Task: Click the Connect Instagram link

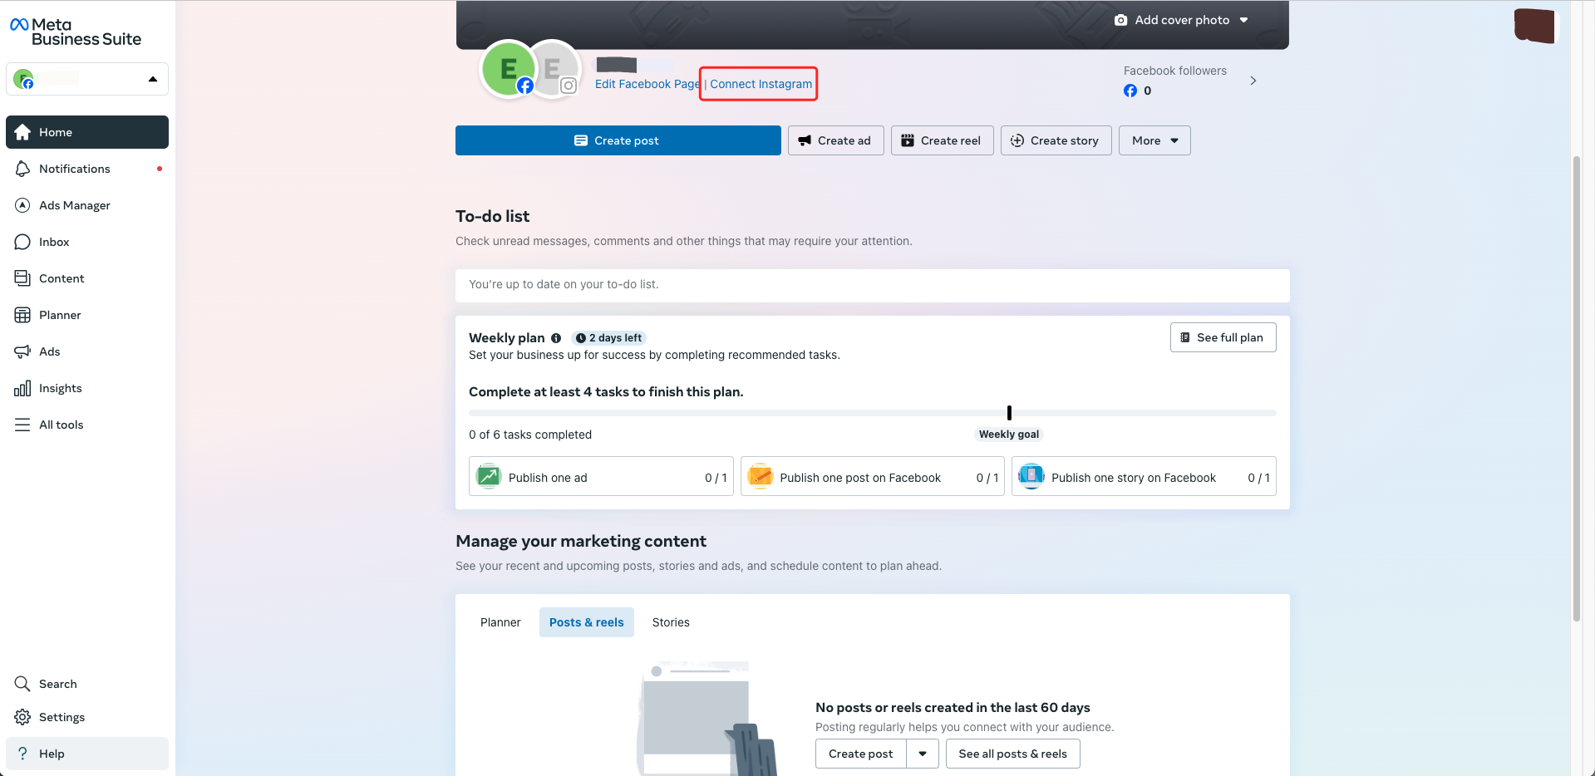Action: [761, 84]
